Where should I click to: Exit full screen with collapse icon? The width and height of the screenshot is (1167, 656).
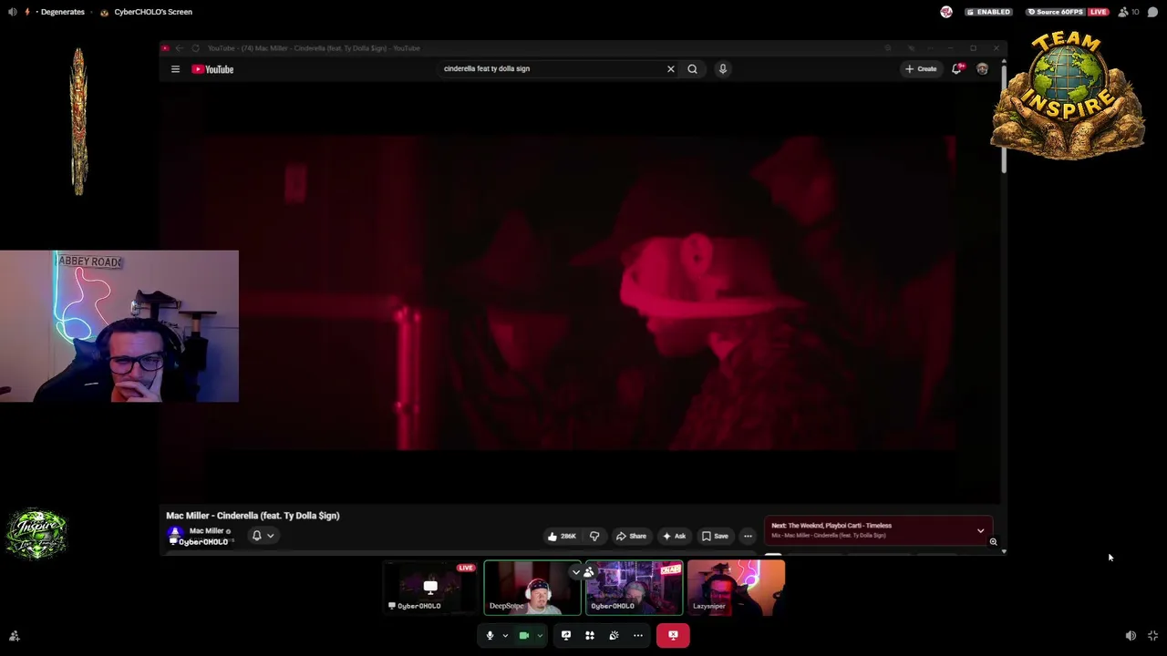(x=1153, y=636)
